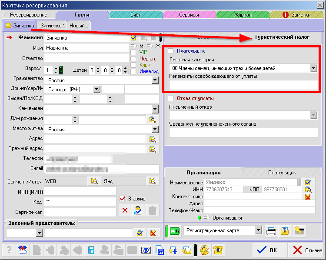Viewport: 326px width, 260px height.
Task: Click the key card icon at far right
Action: click(x=299, y=230)
